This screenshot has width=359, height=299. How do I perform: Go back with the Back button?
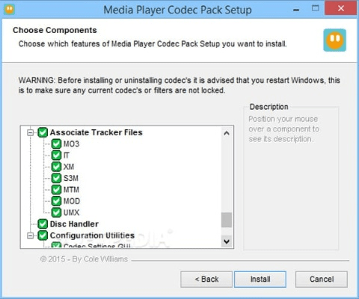pyautogui.click(x=206, y=280)
